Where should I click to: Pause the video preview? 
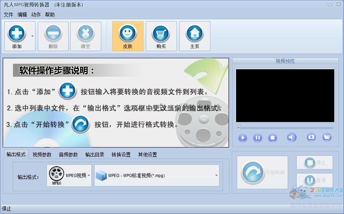(258, 138)
